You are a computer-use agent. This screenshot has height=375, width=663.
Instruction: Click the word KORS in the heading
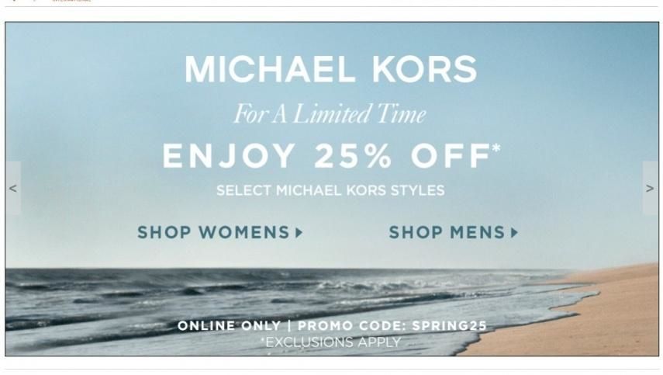pyautogui.click(x=424, y=69)
